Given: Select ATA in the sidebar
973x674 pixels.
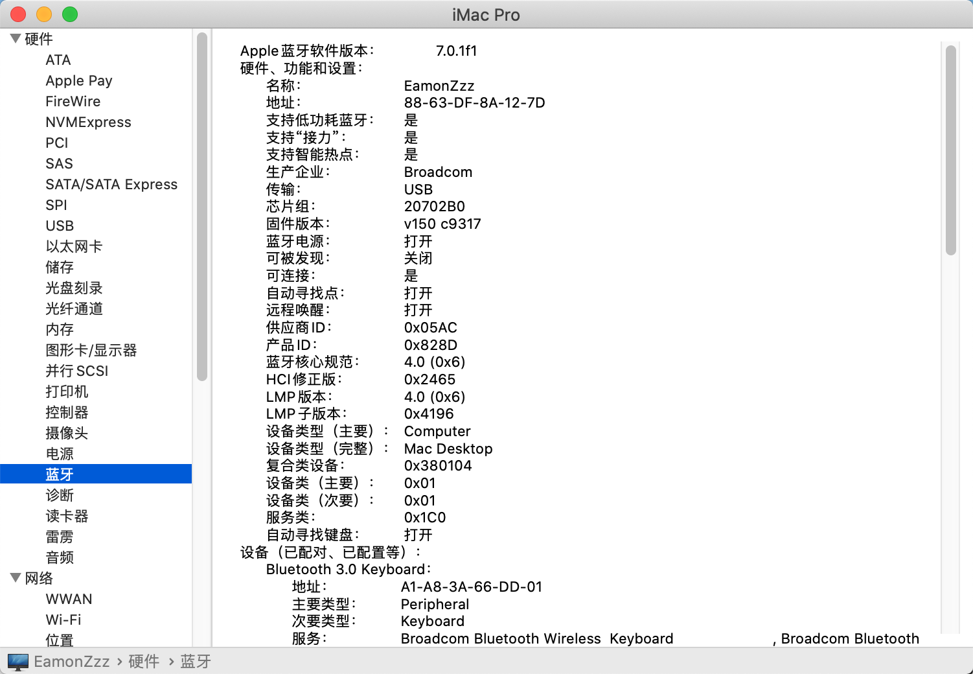Looking at the screenshot, I should click(x=58, y=60).
